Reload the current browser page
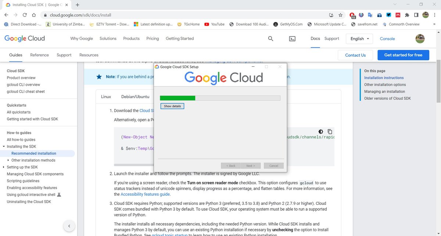 coord(25,15)
